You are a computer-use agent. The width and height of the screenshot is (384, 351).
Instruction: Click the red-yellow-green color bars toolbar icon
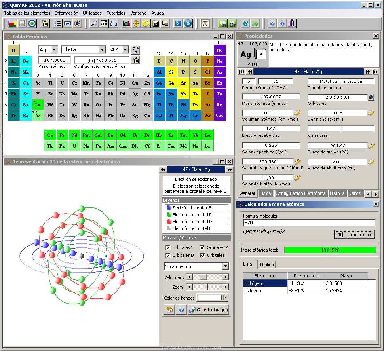[x=12, y=23]
